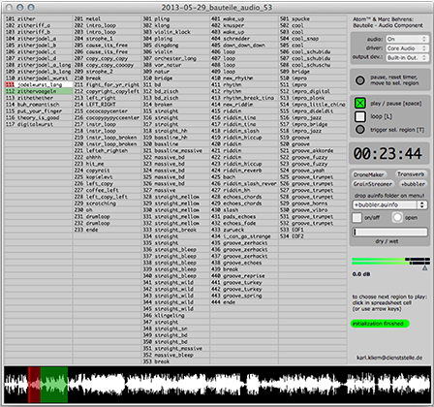The width and height of the screenshot is (434, 407).
Task: Click the pause and reset timer bang button
Action: (360, 80)
